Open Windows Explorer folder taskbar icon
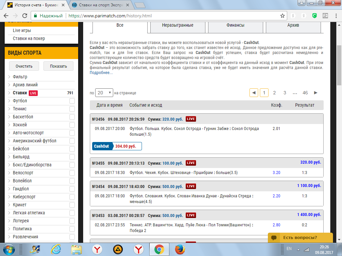Viewport: 342px width, 256px height. point(76,249)
